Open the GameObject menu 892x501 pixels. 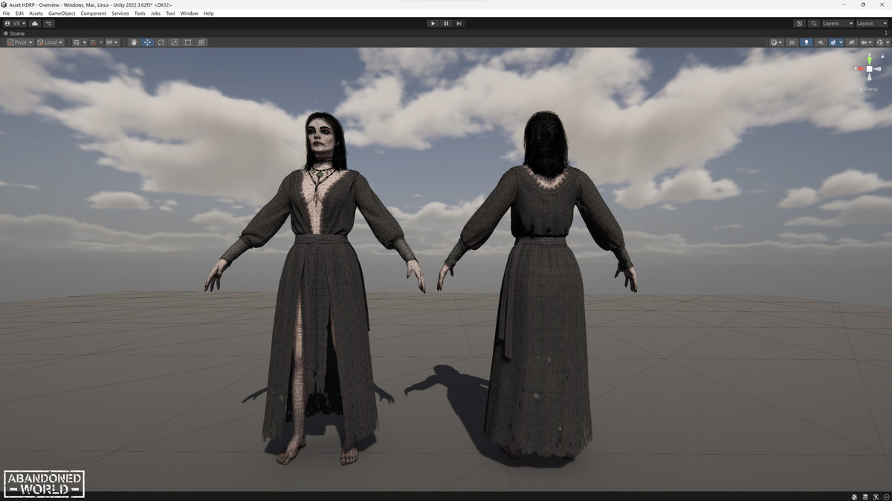point(60,13)
